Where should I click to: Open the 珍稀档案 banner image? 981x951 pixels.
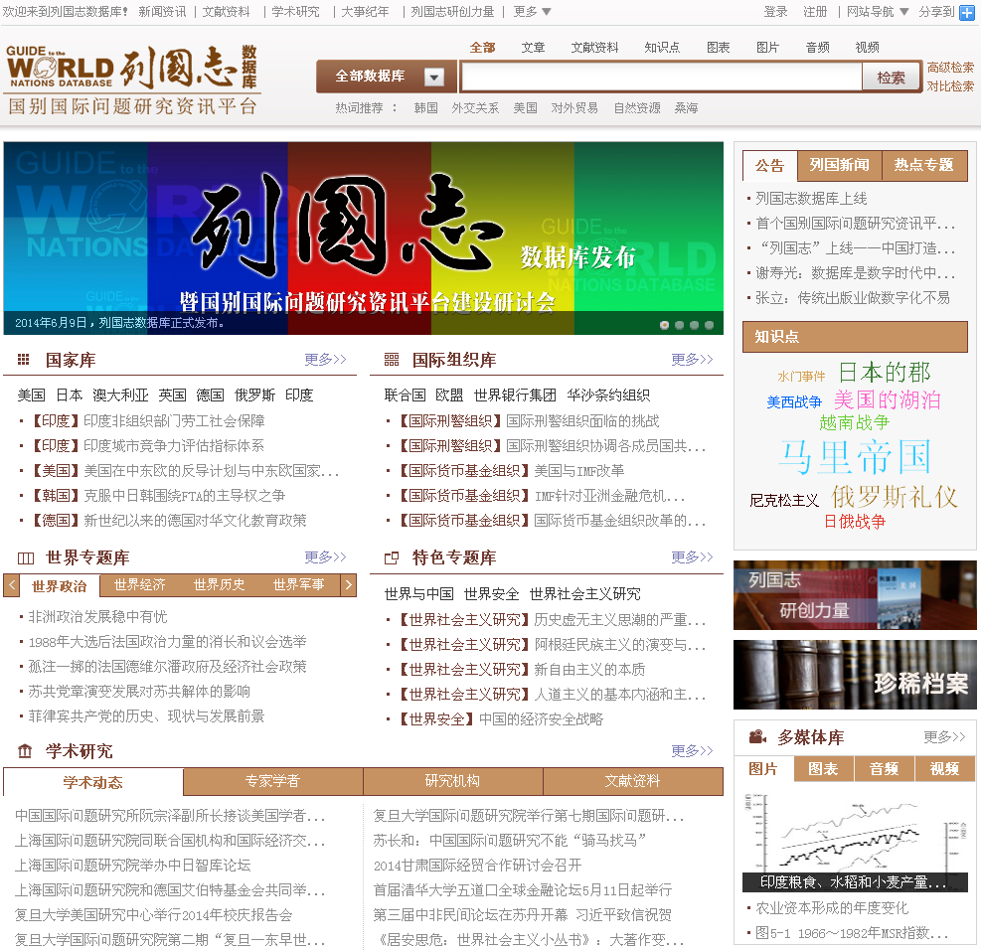(855, 675)
